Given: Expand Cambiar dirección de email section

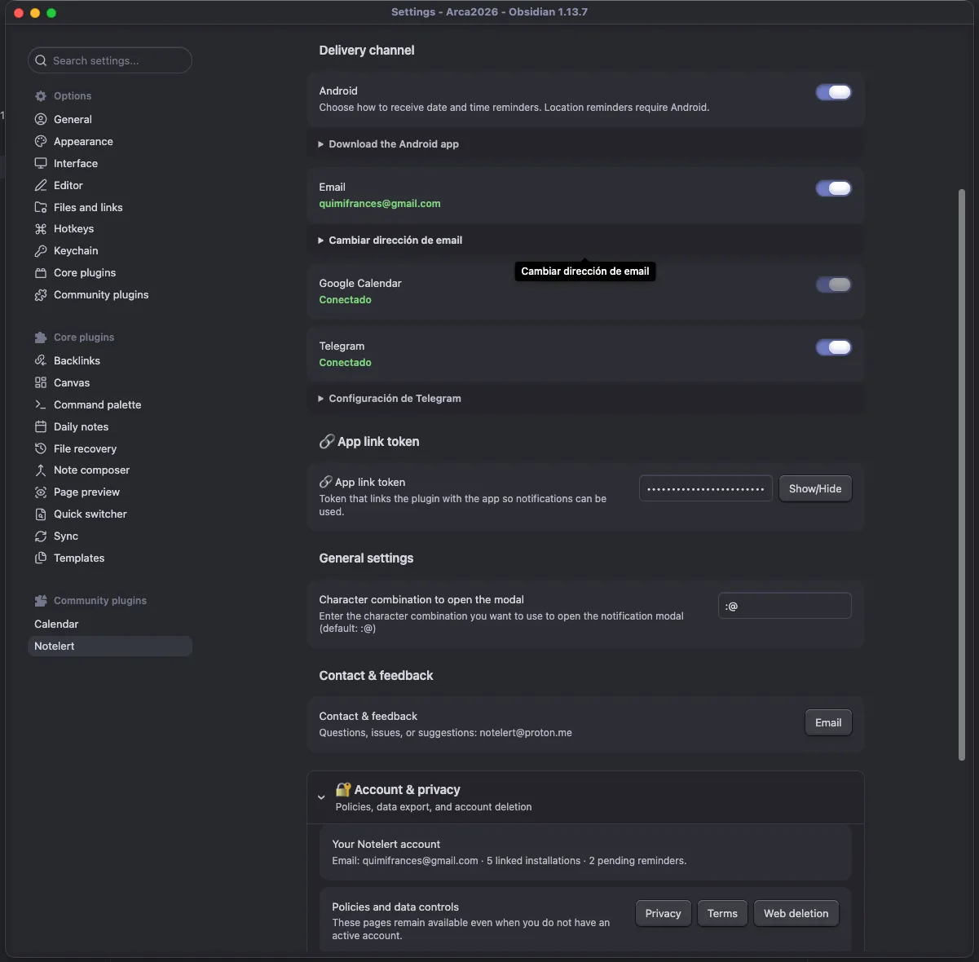Looking at the screenshot, I should (585, 240).
